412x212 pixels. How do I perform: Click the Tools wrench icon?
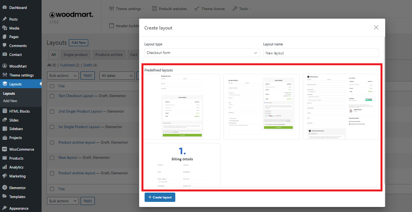pos(235,9)
